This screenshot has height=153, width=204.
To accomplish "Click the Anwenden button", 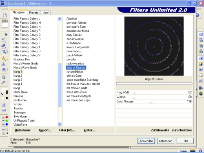I will (x=146, y=141).
